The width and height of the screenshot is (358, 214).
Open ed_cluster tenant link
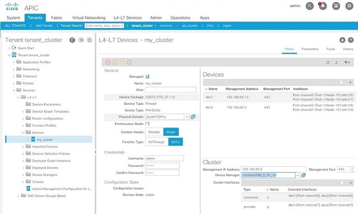pos(190,26)
